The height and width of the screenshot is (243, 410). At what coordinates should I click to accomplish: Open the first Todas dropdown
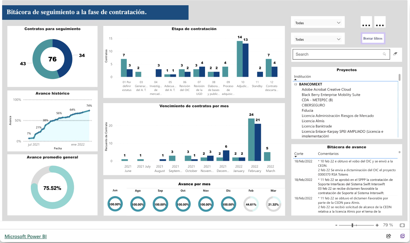[x=318, y=23]
